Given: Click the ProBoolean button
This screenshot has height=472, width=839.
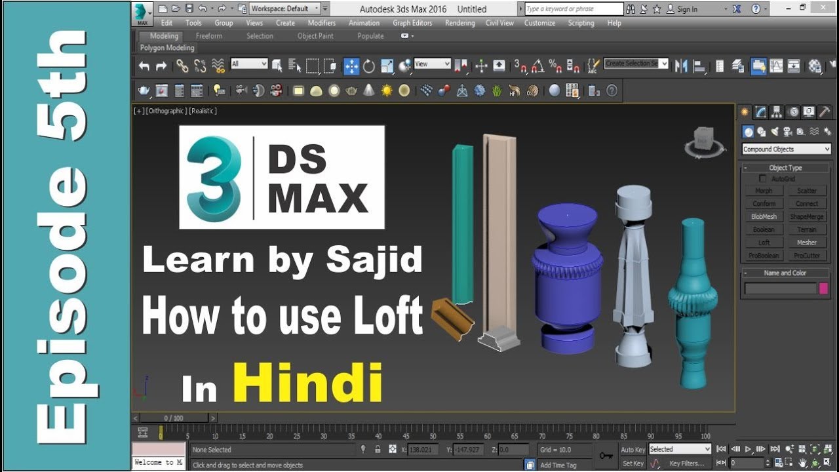Looking at the screenshot, I should pos(764,256).
